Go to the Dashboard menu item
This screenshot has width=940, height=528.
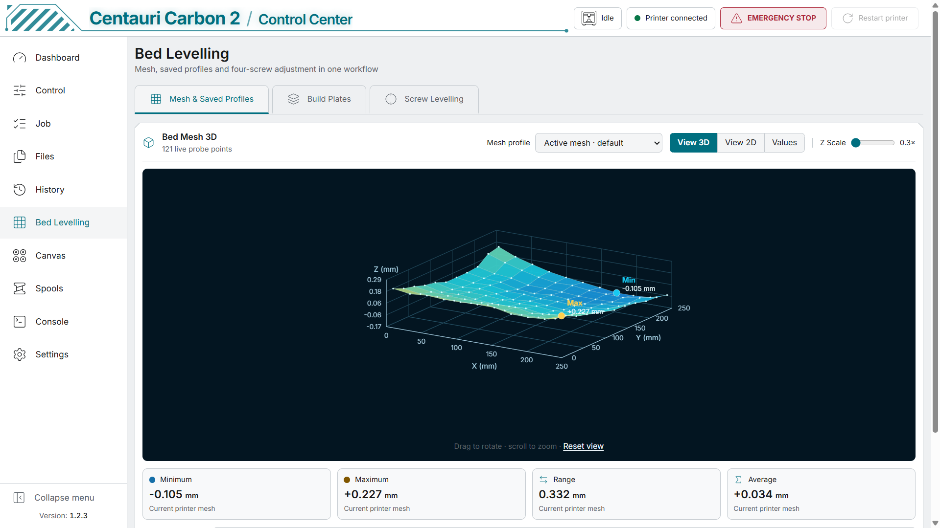tap(64, 58)
